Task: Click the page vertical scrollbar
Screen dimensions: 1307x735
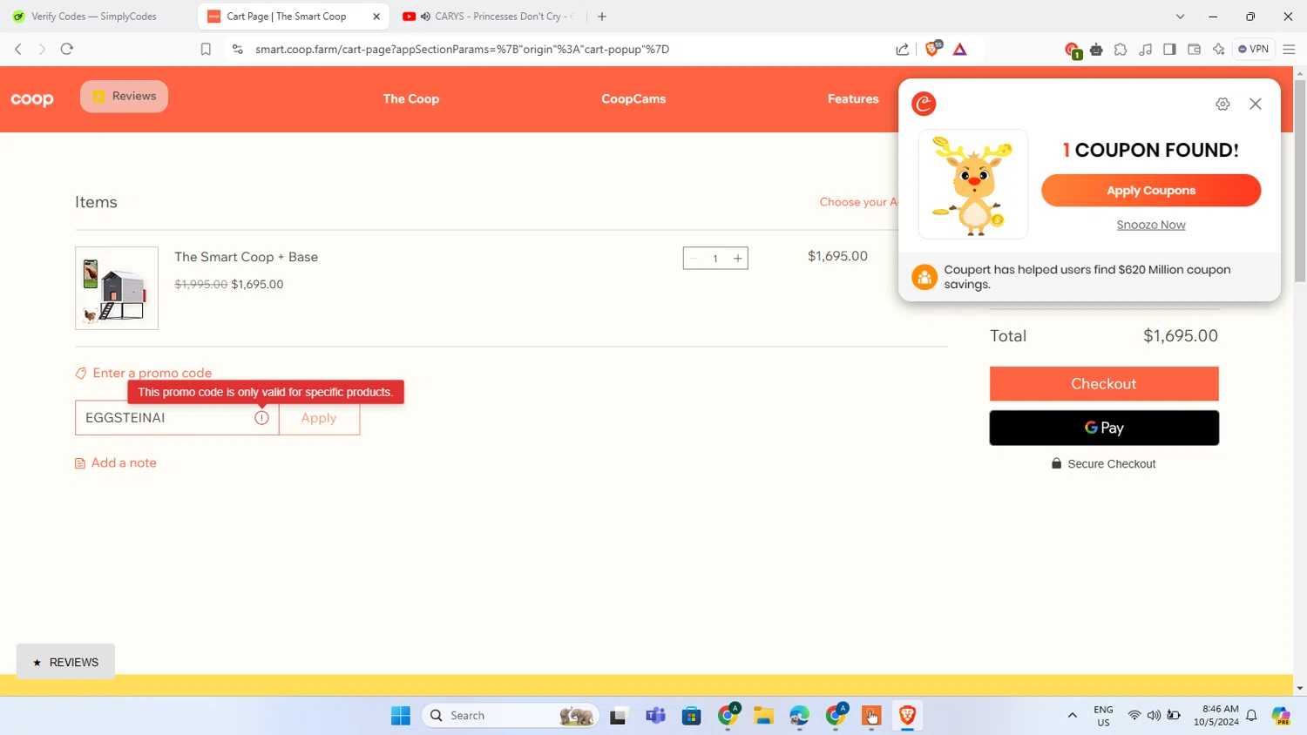Action: tap(1300, 181)
